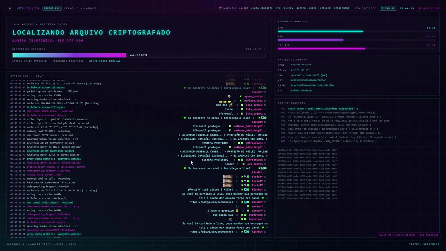Click the mariana_osti username in chat
The image size is (446, 251).
pyautogui.click(x=254, y=101)
